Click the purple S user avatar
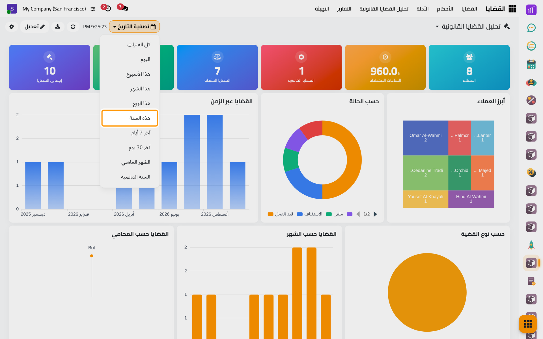This screenshot has width=543, height=339. pos(12,9)
